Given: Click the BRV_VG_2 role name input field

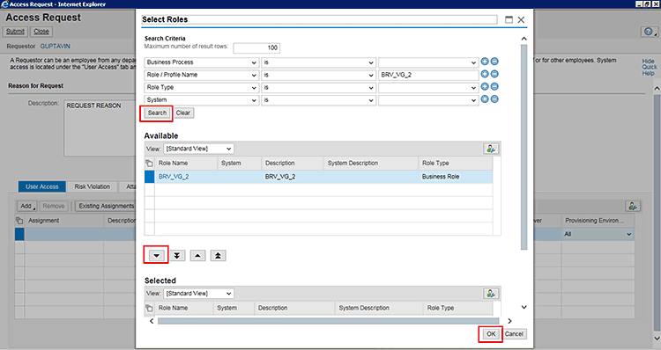Looking at the screenshot, I should (x=428, y=75).
